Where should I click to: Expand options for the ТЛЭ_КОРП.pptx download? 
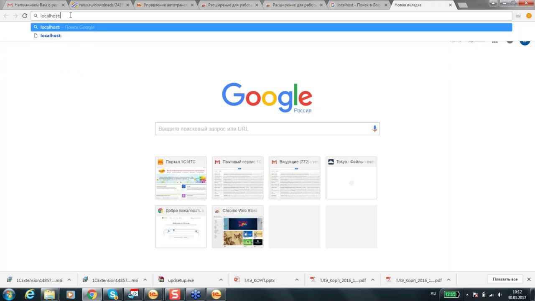[297, 280]
